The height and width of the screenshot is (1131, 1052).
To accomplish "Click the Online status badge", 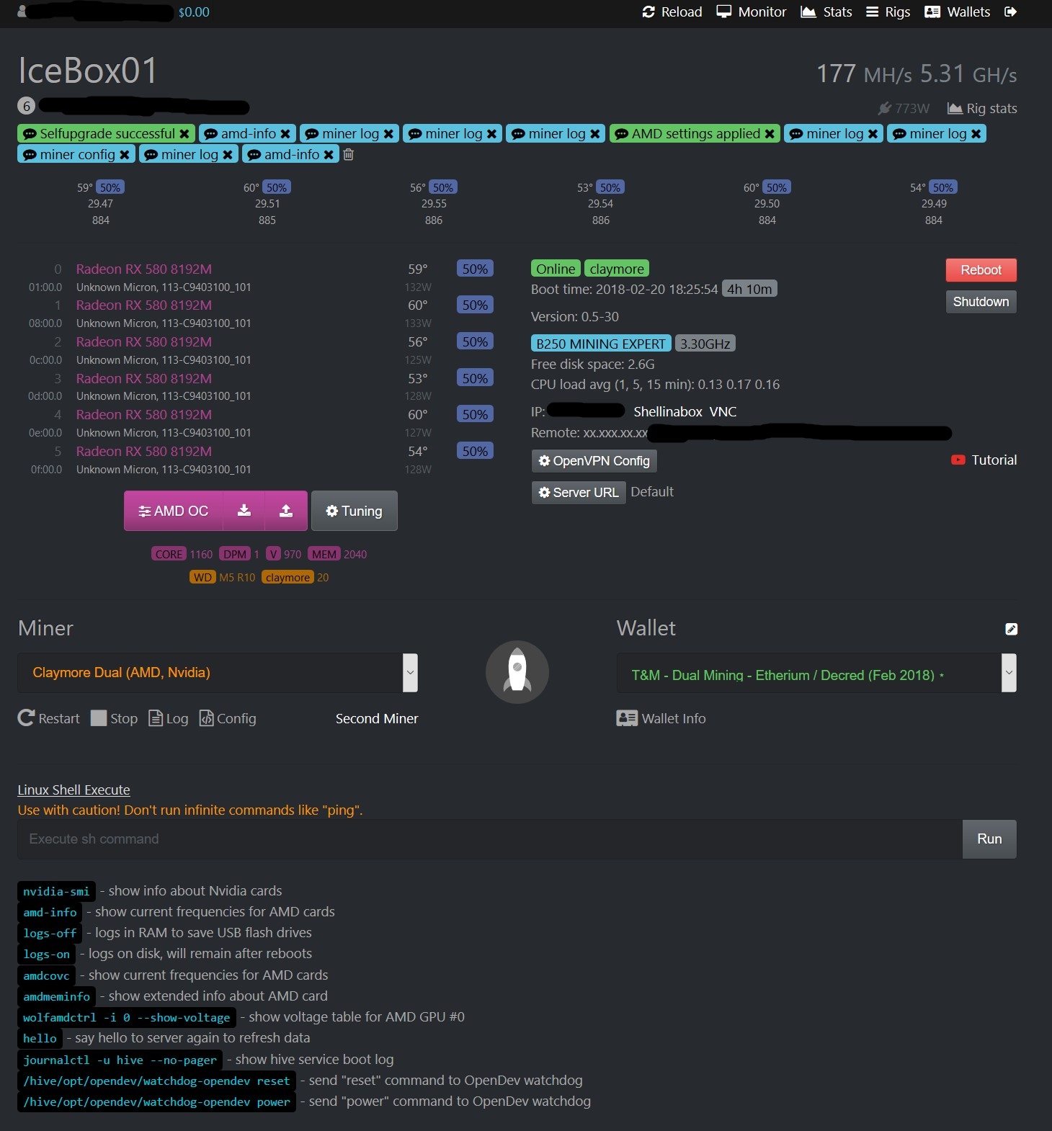I will (556, 269).
